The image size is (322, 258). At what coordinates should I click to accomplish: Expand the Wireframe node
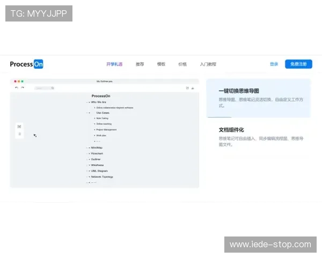(x=87, y=165)
